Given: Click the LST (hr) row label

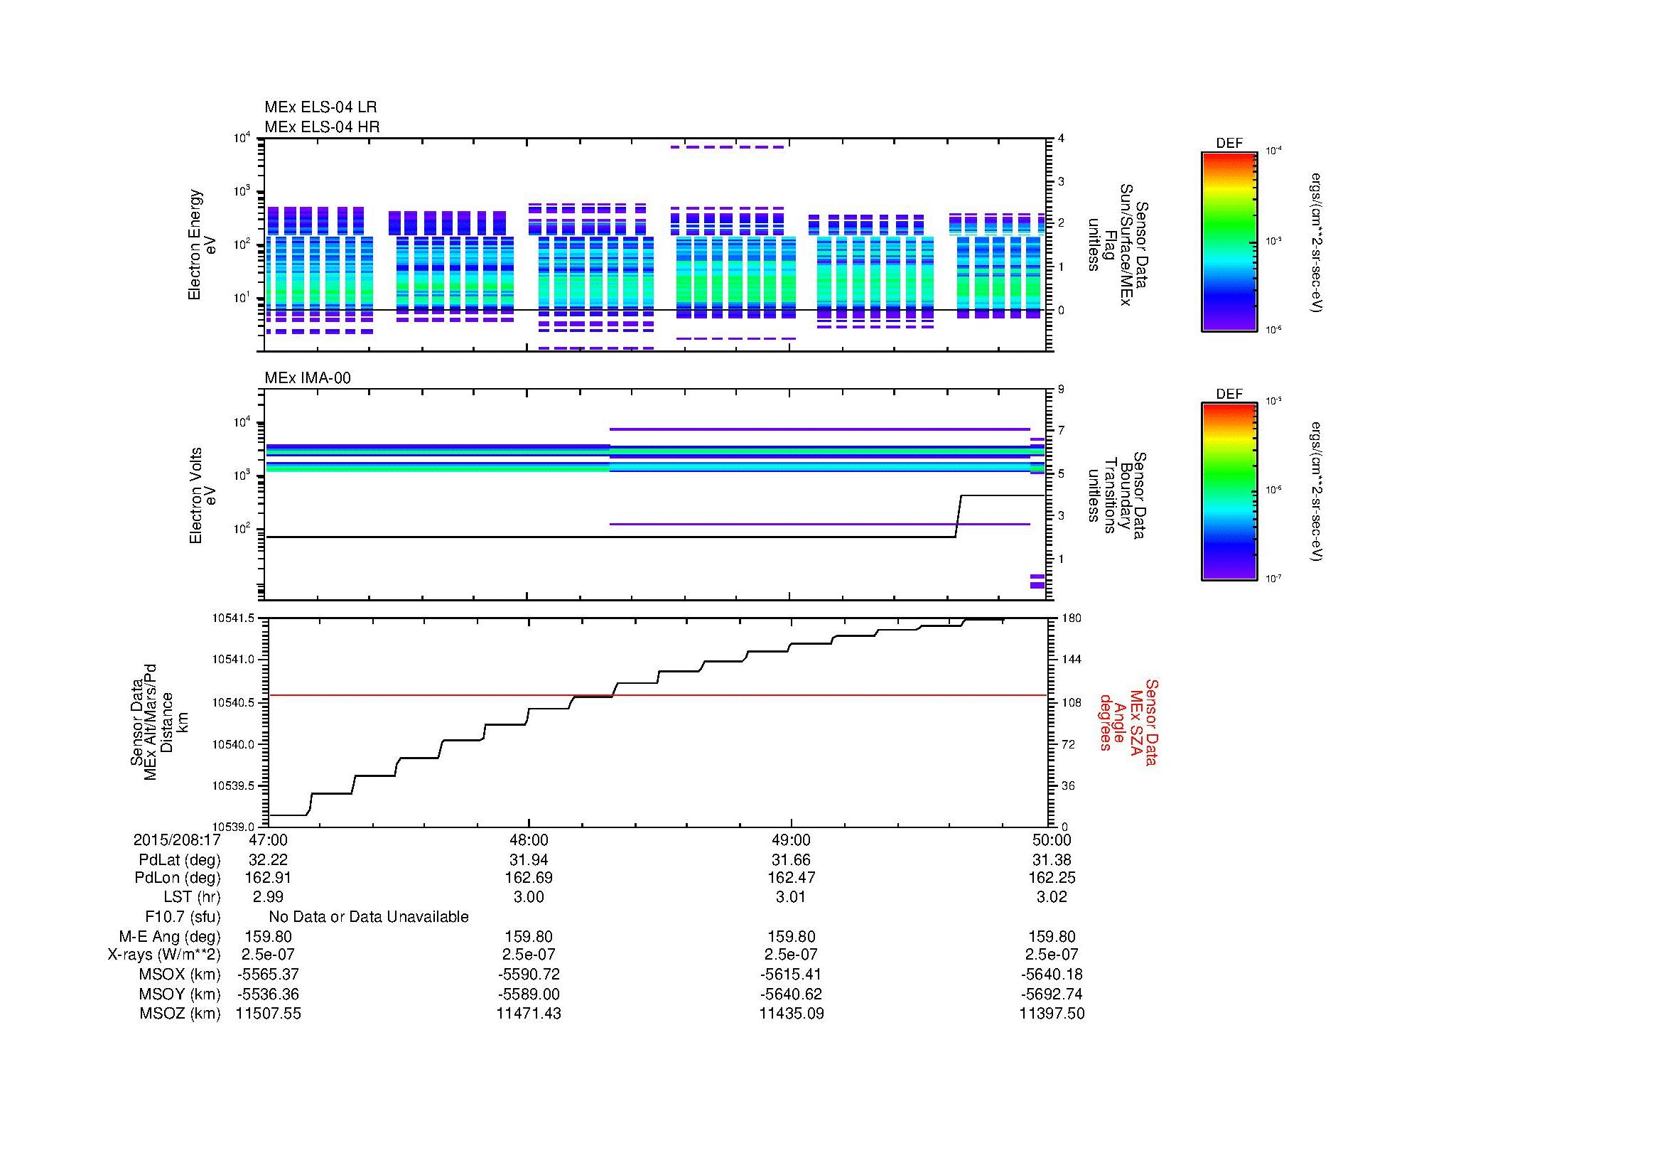Looking at the screenshot, I should (192, 896).
